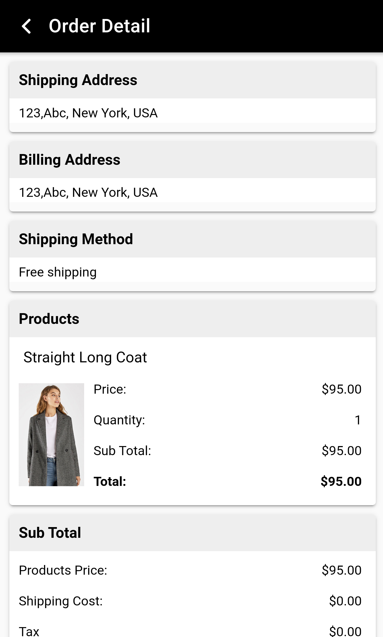Click the bold product Total label
This screenshot has width=383, height=637.
click(x=110, y=481)
